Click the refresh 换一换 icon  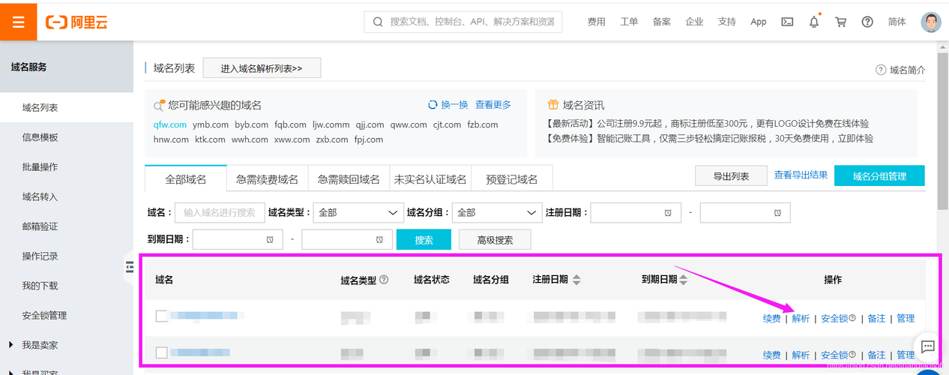433,105
